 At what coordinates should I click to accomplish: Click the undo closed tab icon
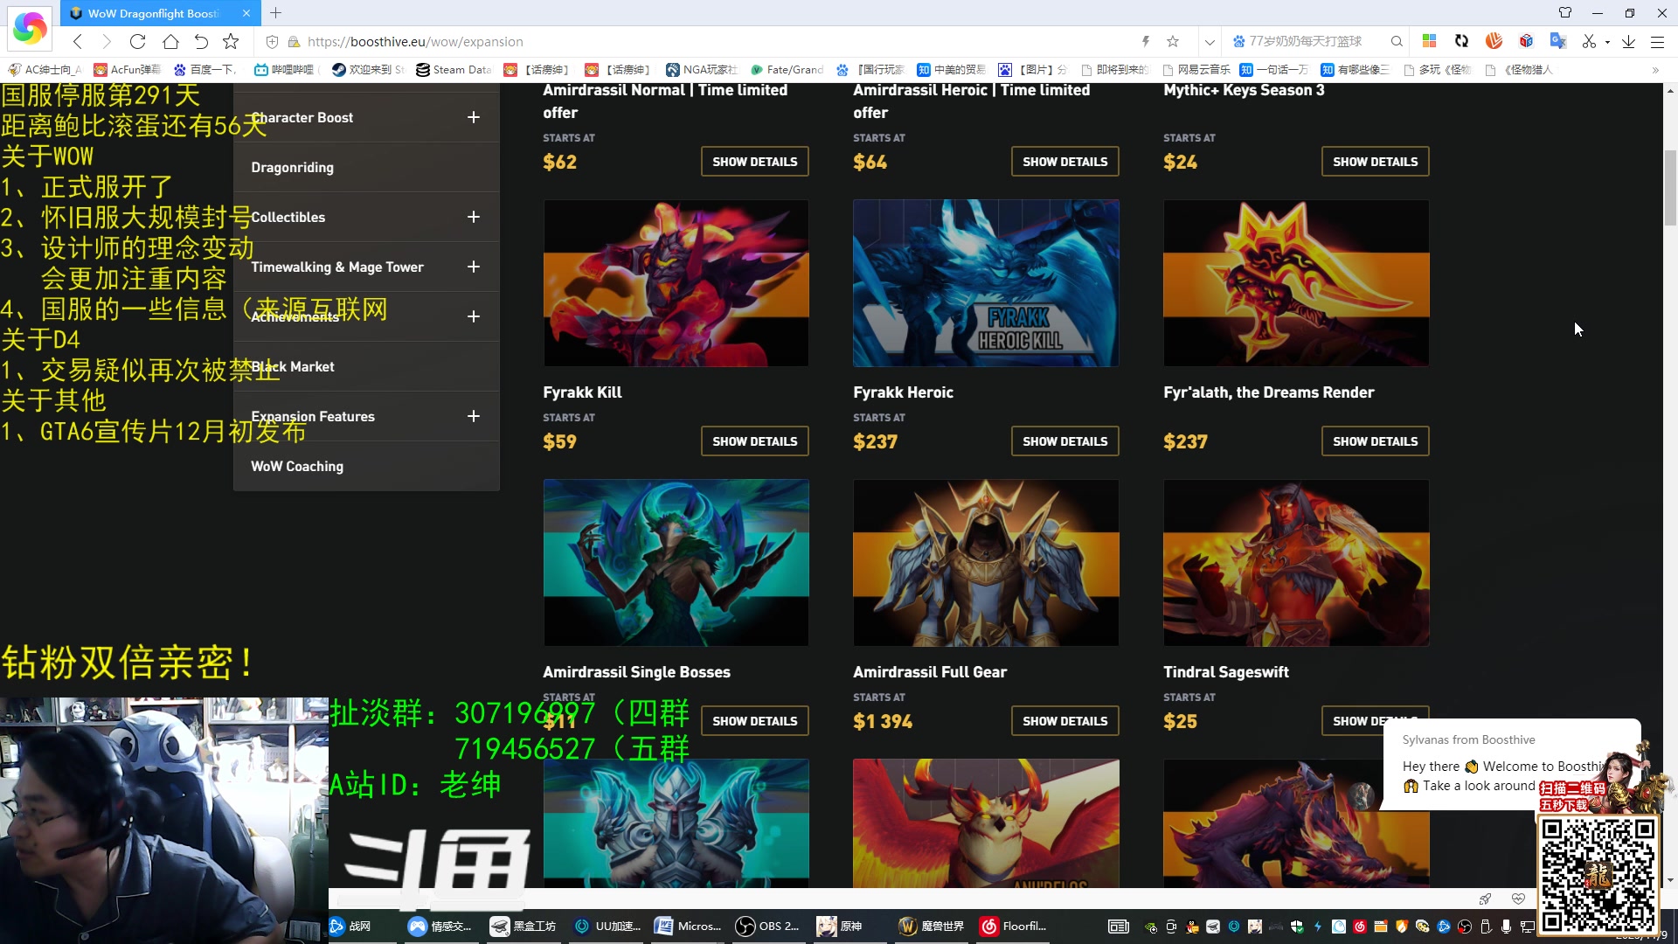pos(201,41)
